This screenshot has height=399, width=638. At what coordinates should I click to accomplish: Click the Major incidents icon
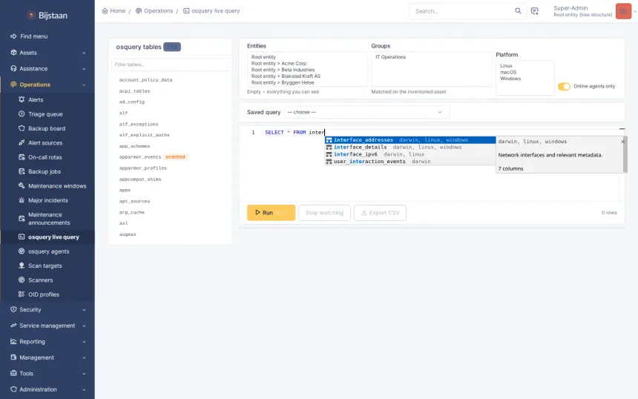(x=22, y=200)
